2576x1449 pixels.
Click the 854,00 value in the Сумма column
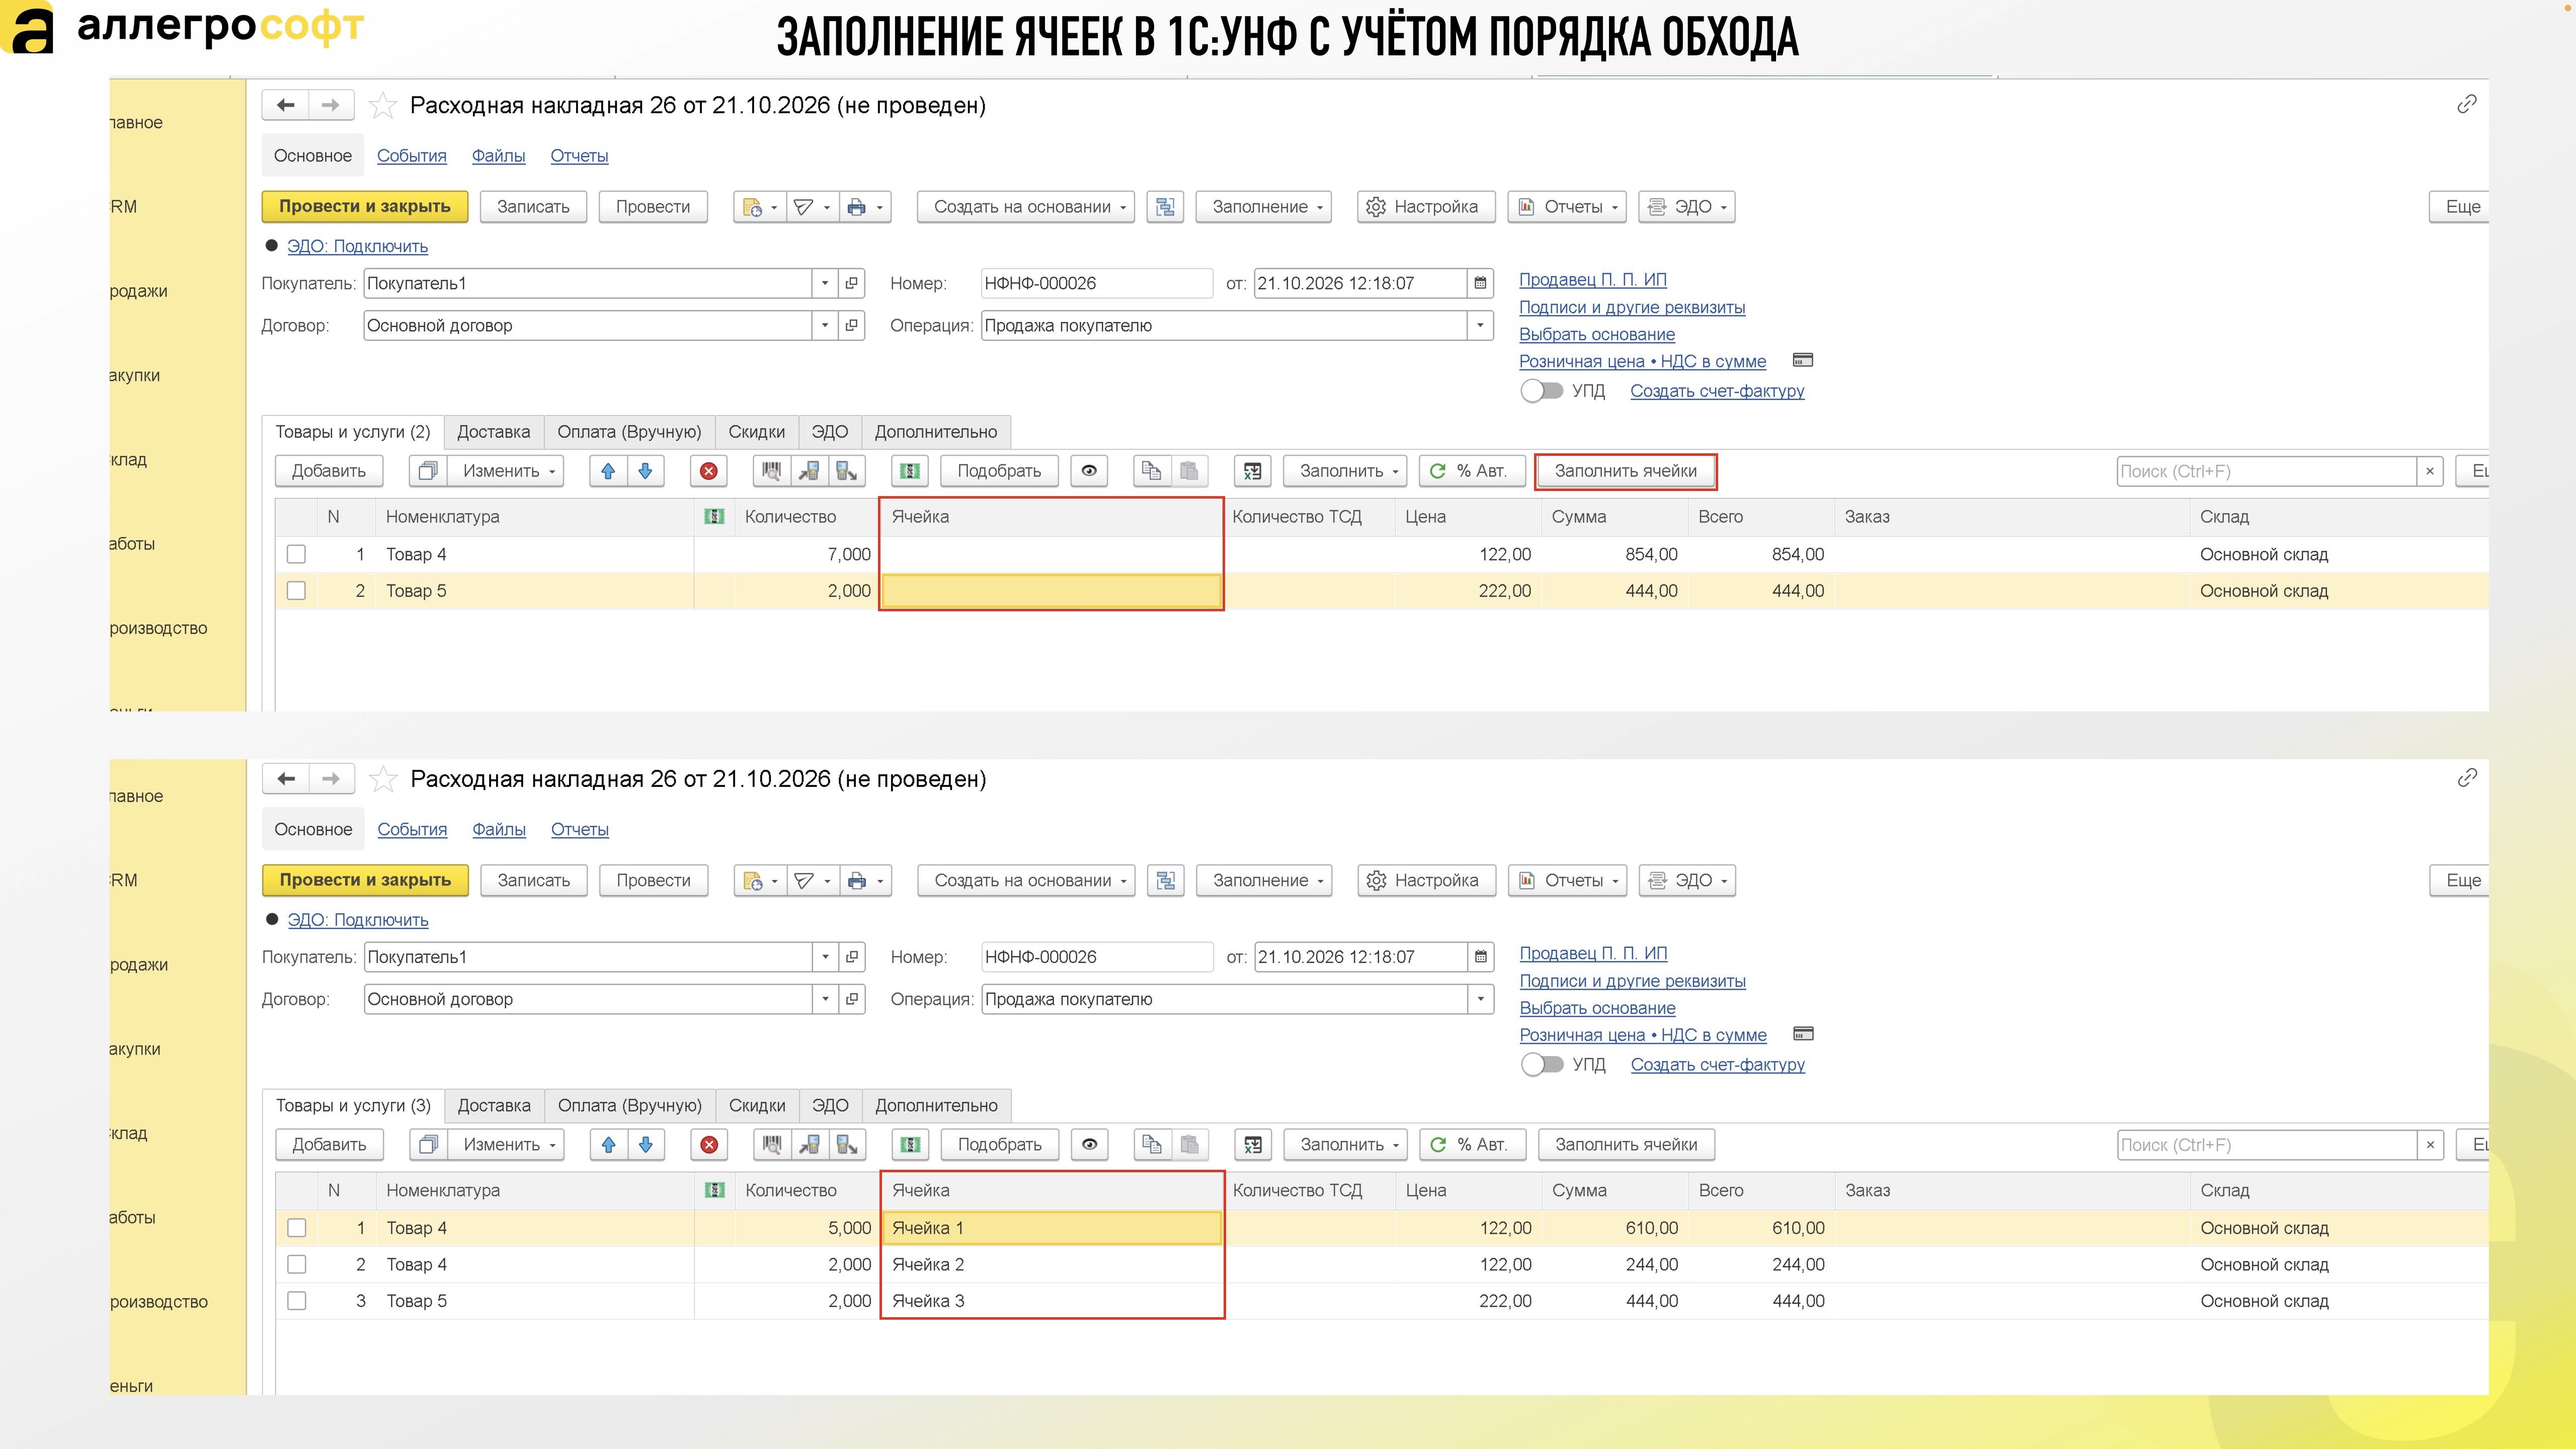click(1651, 554)
